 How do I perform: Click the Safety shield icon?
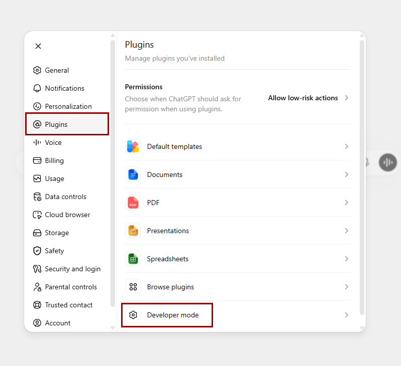pos(37,251)
